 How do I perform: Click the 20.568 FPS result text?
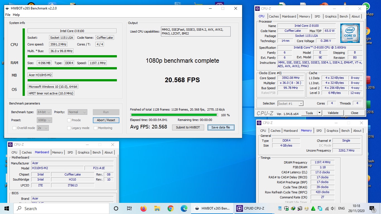[182, 80]
